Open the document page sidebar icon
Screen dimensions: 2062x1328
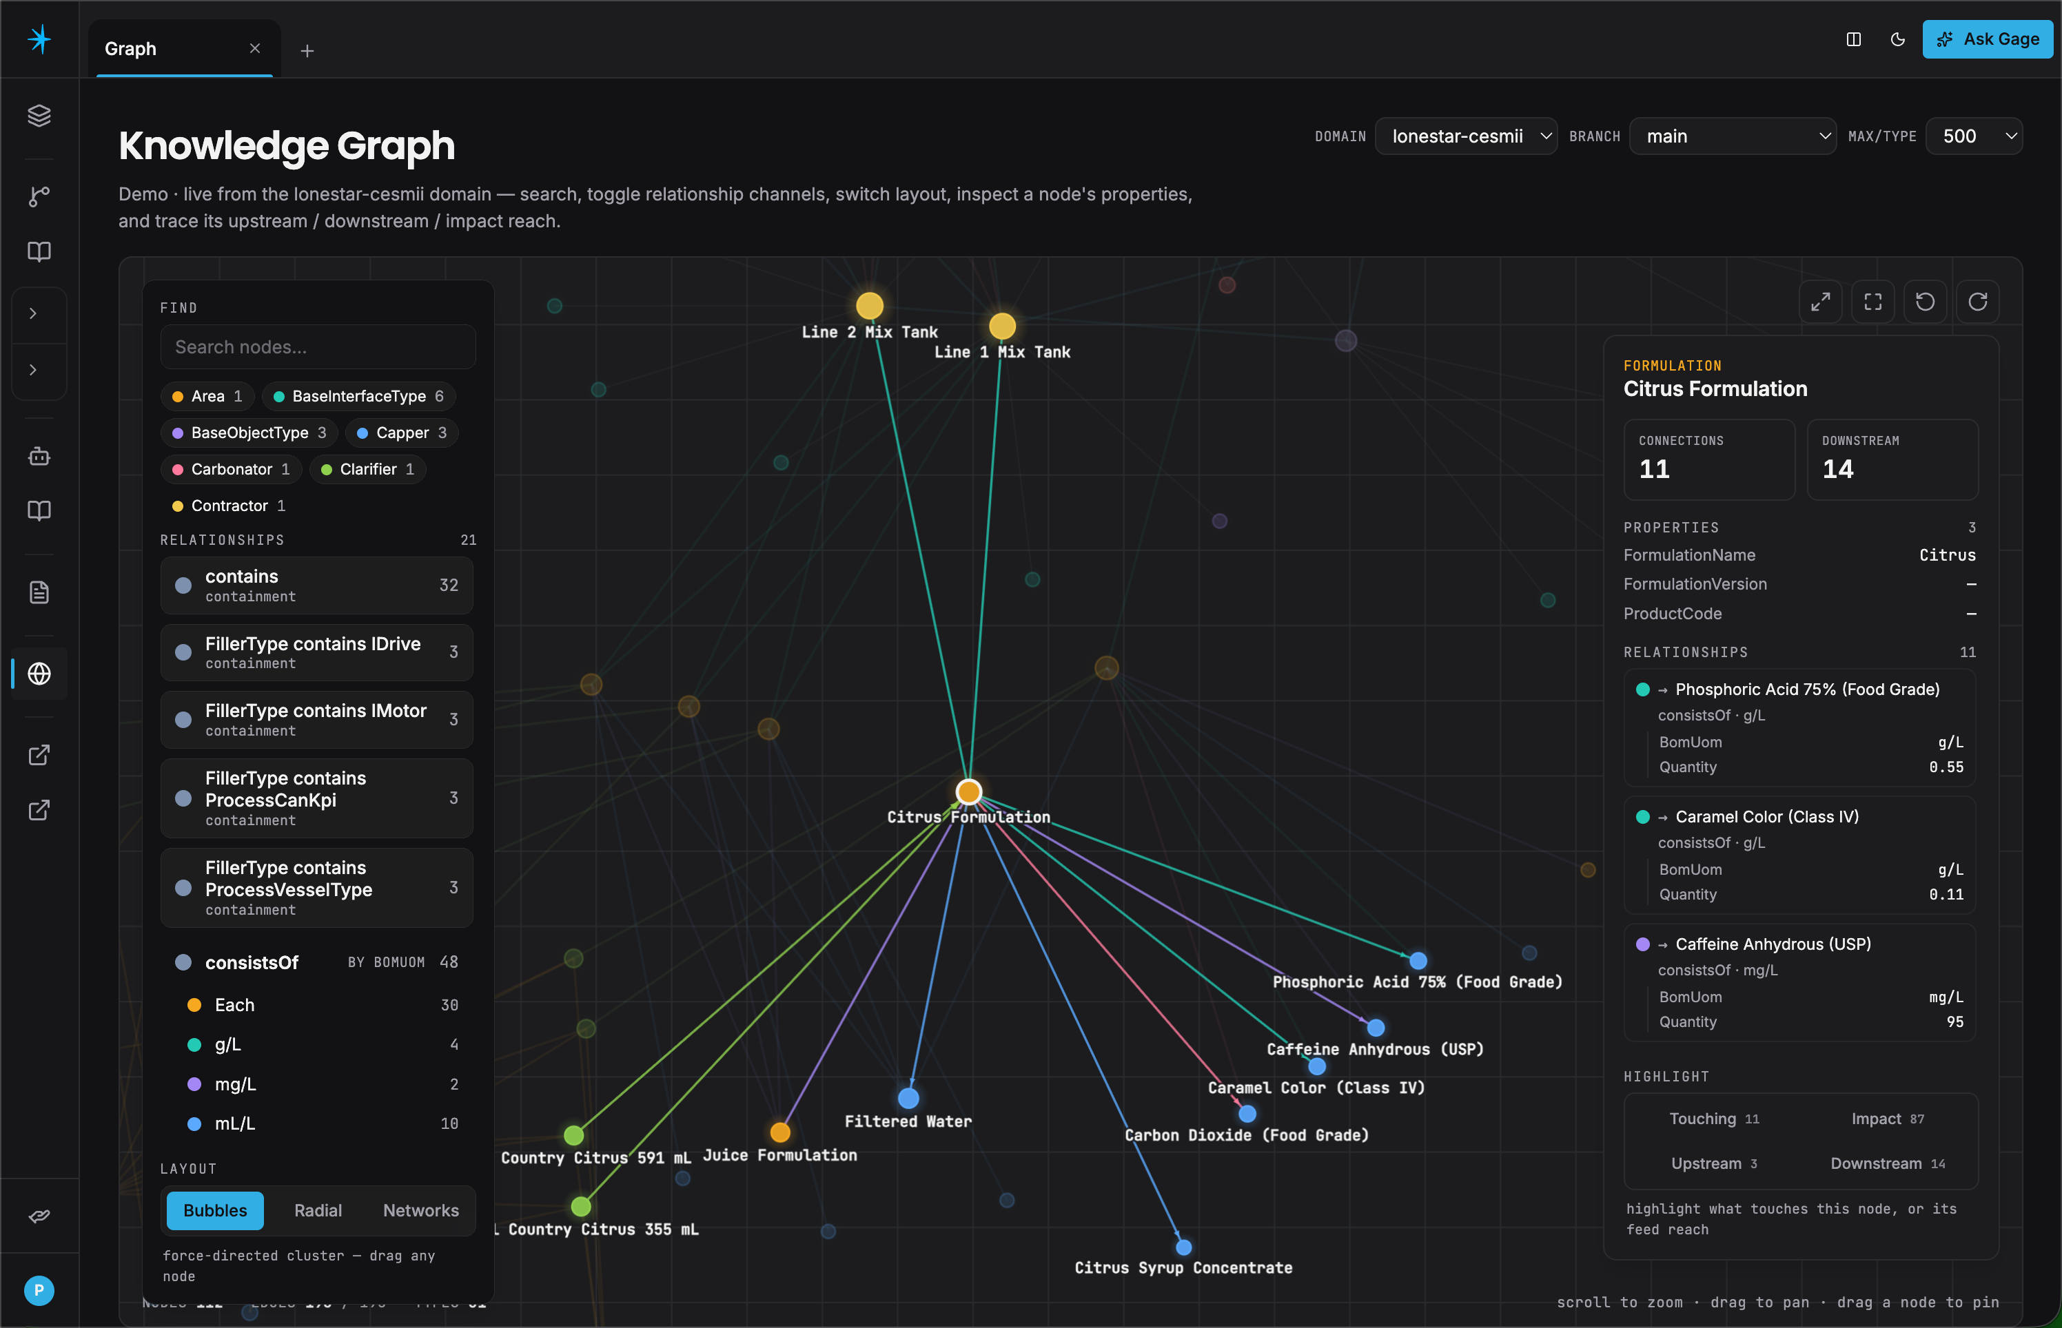(x=39, y=592)
